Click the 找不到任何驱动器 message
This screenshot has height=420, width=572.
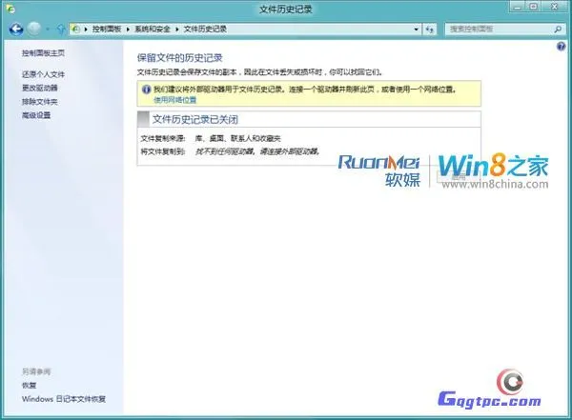click(257, 151)
